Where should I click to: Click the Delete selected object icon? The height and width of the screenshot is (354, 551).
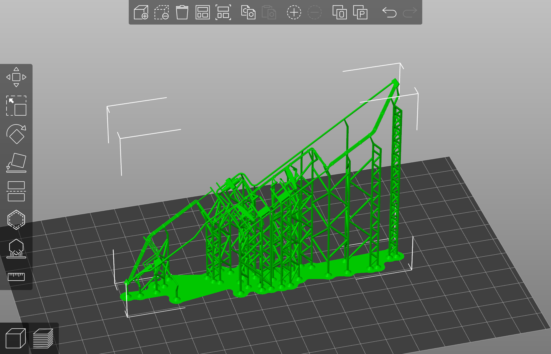pyautogui.click(x=162, y=13)
